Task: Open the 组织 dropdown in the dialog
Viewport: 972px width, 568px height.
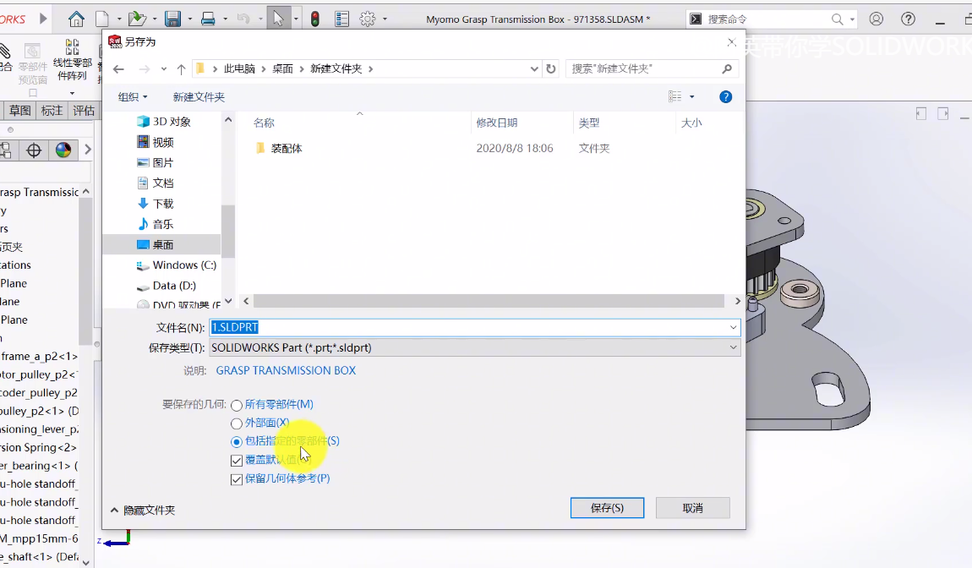Action: (x=131, y=96)
